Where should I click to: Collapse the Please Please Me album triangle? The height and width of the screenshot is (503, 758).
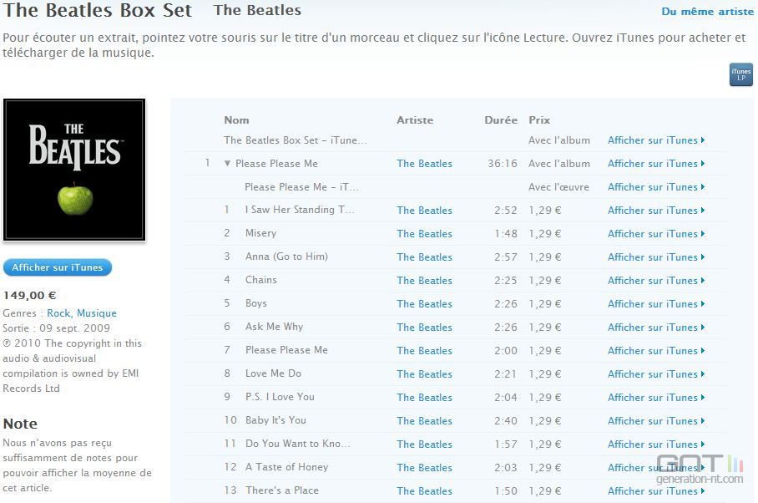(x=227, y=164)
